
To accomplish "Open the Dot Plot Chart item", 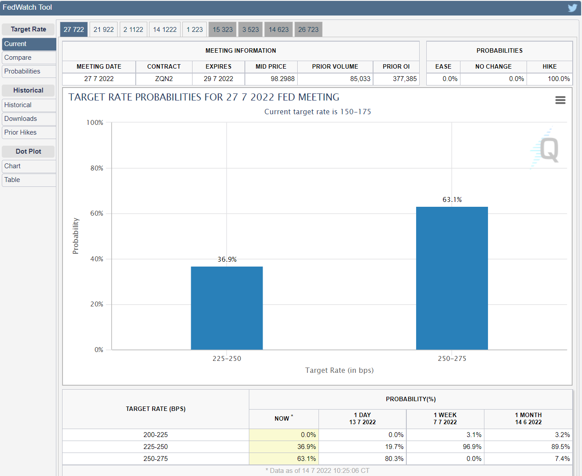I will point(29,166).
